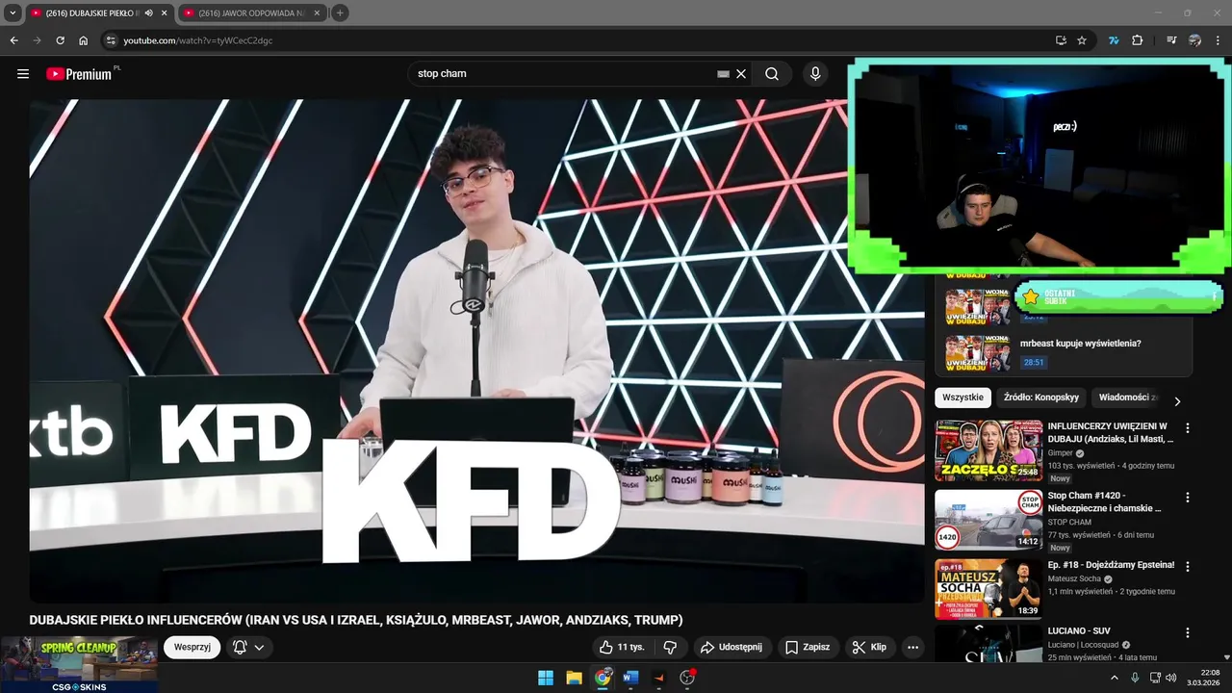Open Windows Start menu

click(x=546, y=678)
